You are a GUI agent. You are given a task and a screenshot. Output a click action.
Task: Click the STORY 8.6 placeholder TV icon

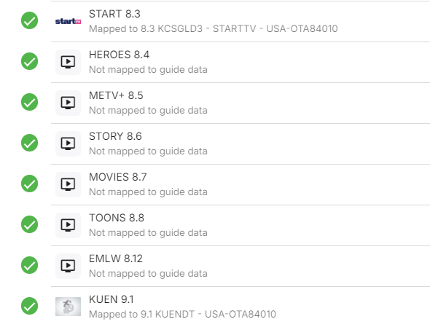[x=68, y=143]
